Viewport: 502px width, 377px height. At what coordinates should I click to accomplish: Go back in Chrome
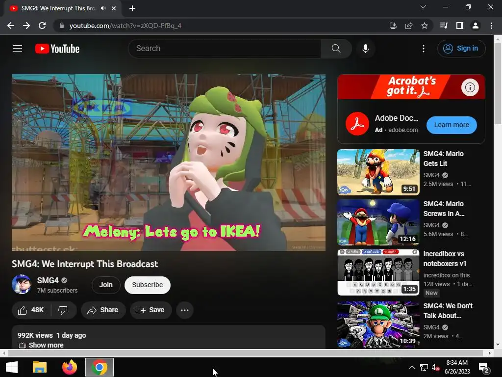11,26
